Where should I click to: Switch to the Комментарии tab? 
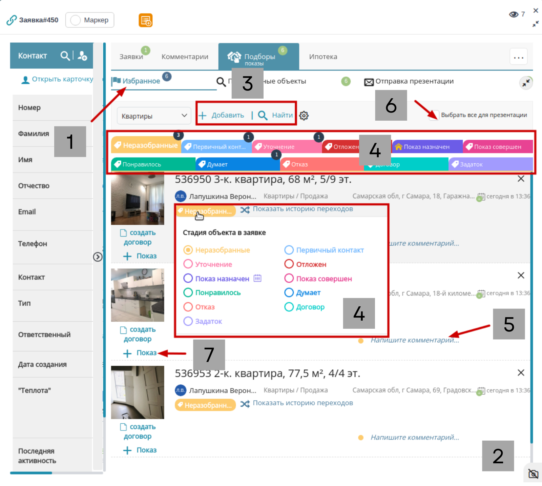(185, 57)
